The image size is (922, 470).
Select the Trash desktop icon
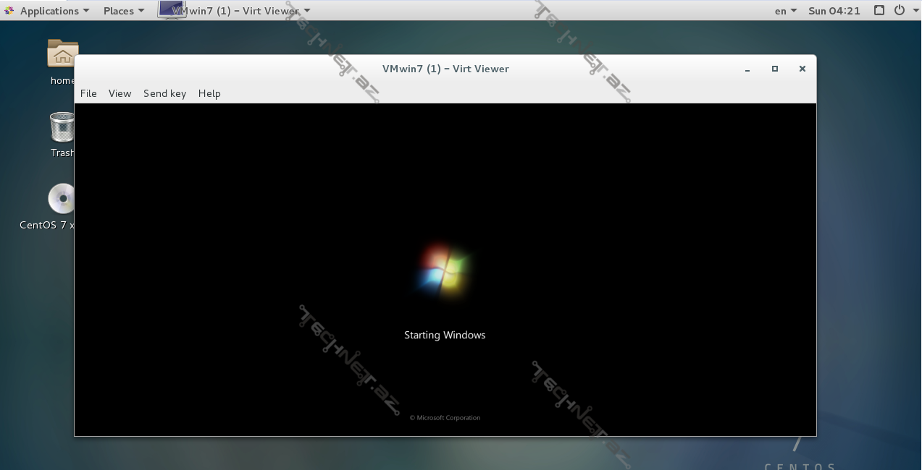(x=62, y=127)
